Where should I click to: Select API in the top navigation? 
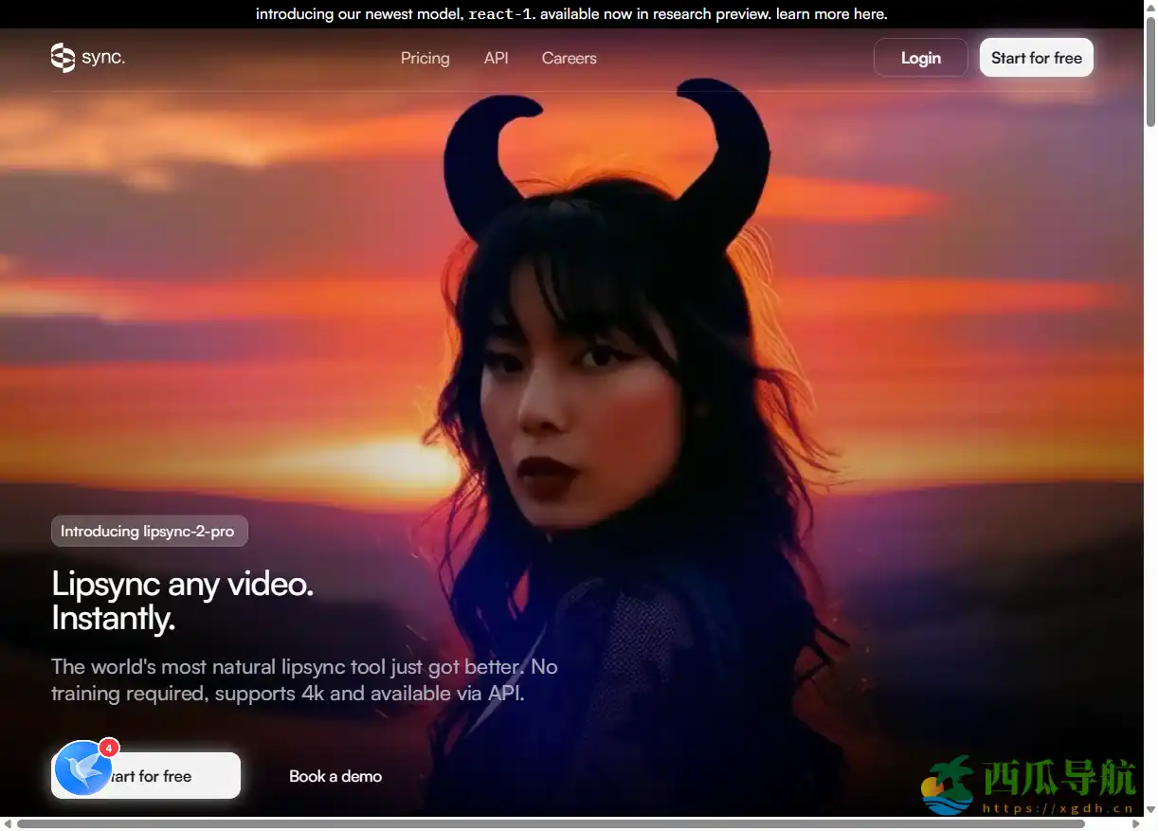point(496,58)
